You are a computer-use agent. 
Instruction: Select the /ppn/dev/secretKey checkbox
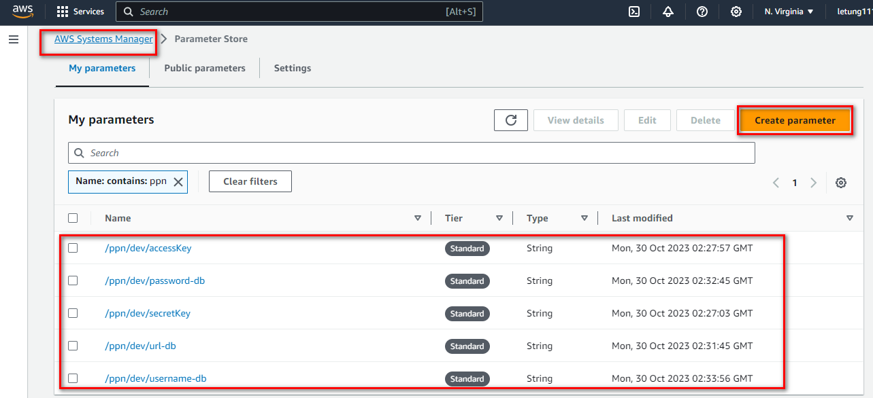[x=73, y=313]
